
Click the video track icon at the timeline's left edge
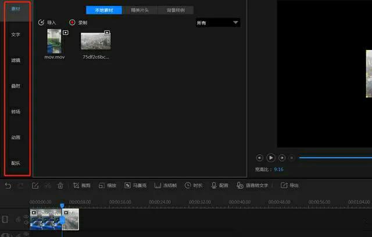(x=5, y=220)
